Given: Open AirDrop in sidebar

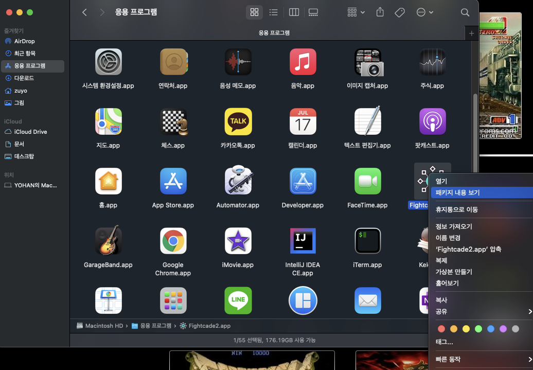Looking at the screenshot, I should [x=32, y=41].
